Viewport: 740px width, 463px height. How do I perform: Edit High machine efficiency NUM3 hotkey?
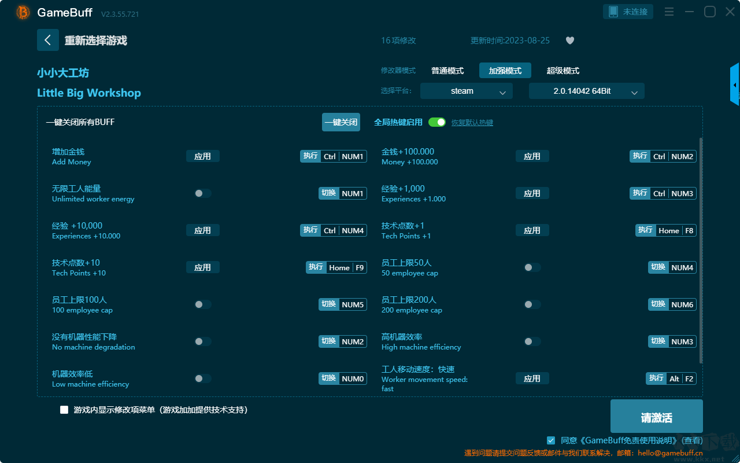click(x=672, y=341)
